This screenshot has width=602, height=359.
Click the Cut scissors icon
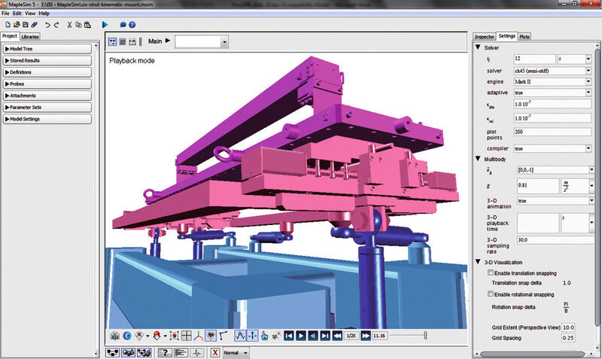(x=68, y=24)
